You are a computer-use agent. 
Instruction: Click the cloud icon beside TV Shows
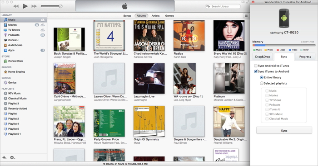[43, 30]
